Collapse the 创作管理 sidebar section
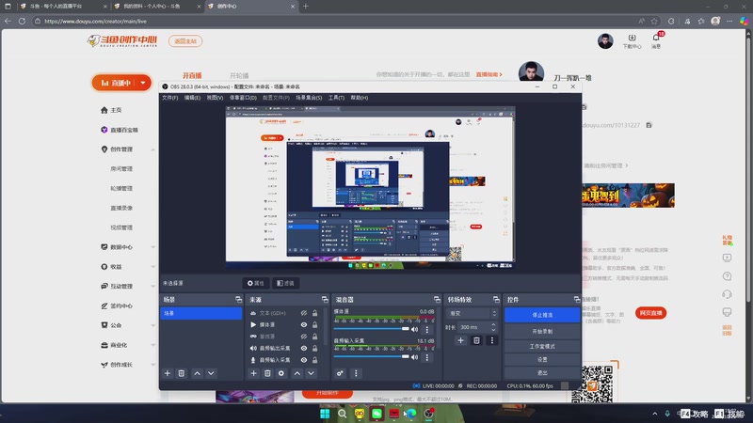Image resolution: width=753 pixels, height=423 pixels. coord(152,149)
